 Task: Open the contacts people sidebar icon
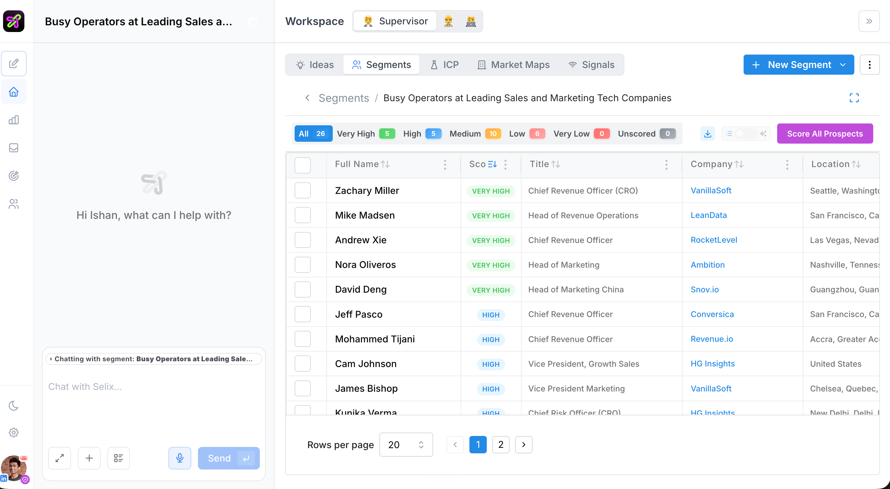pyautogui.click(x=14, y=204)
